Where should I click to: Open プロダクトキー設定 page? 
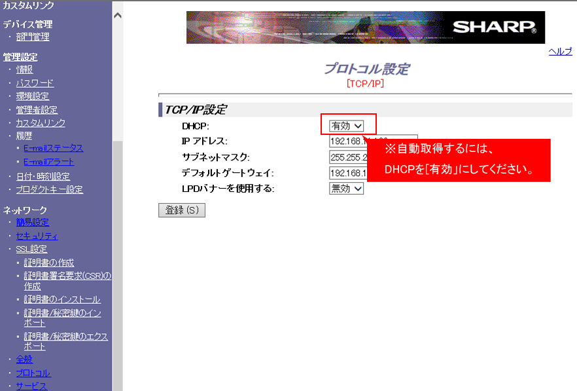pyautogui.click(x=49, y=190)
